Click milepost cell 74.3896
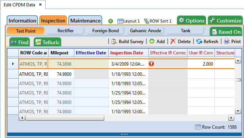This screenshot has width=244, height=138. coord(61,64)
